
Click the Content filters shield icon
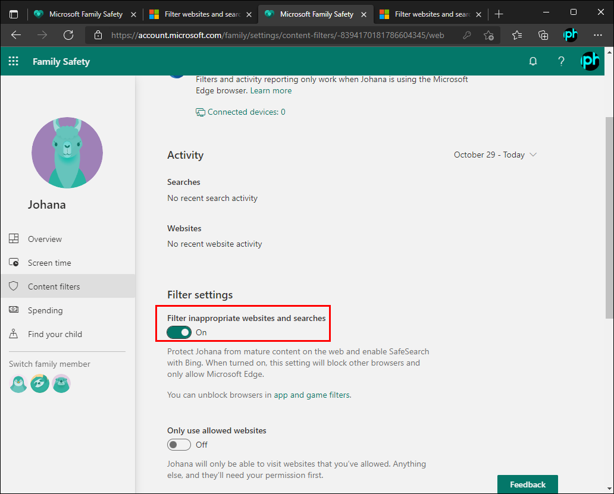click(x=14, y=287)
